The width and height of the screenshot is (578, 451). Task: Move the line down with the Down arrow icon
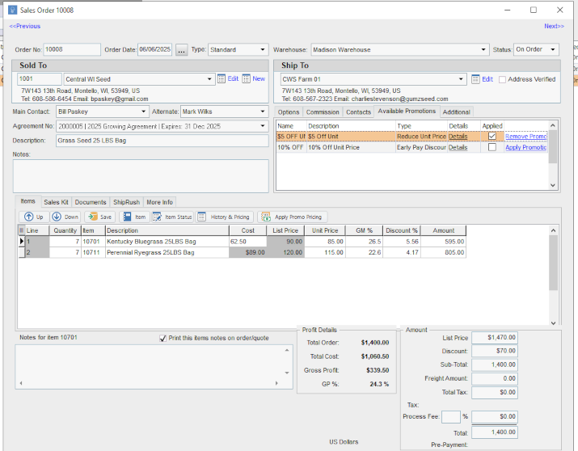coord(57,217)
